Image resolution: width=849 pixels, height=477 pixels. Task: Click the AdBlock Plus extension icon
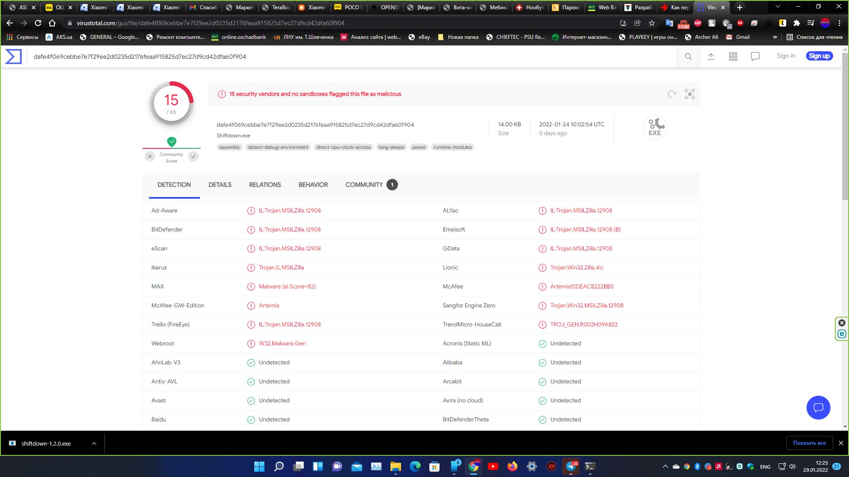pos(698,23)
